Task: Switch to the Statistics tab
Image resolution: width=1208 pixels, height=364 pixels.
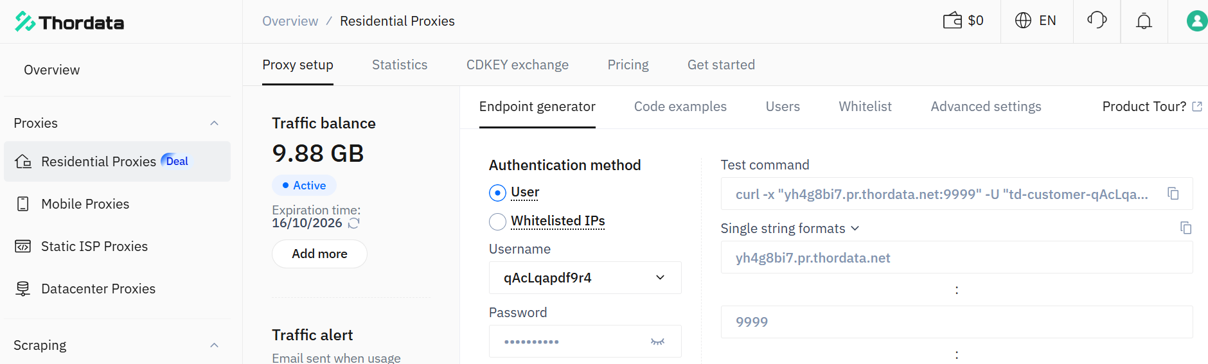Action: point(400,65)
